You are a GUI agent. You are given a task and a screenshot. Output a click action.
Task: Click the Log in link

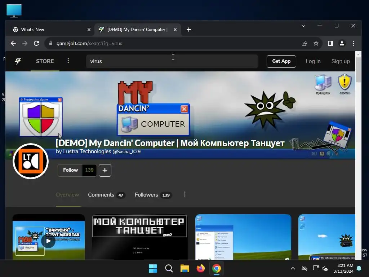(313, 61)
